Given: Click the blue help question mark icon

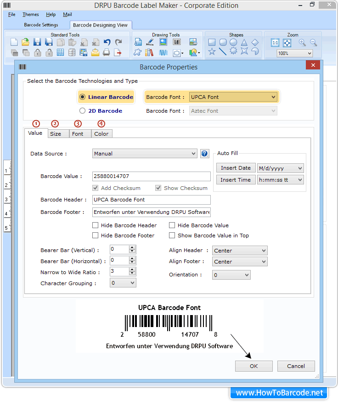Looking at the screenshot, I should (x=205, y=154).
